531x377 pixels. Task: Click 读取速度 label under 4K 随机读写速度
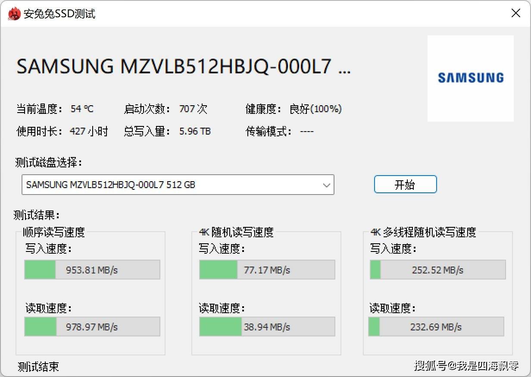click(x=222, y=308)
